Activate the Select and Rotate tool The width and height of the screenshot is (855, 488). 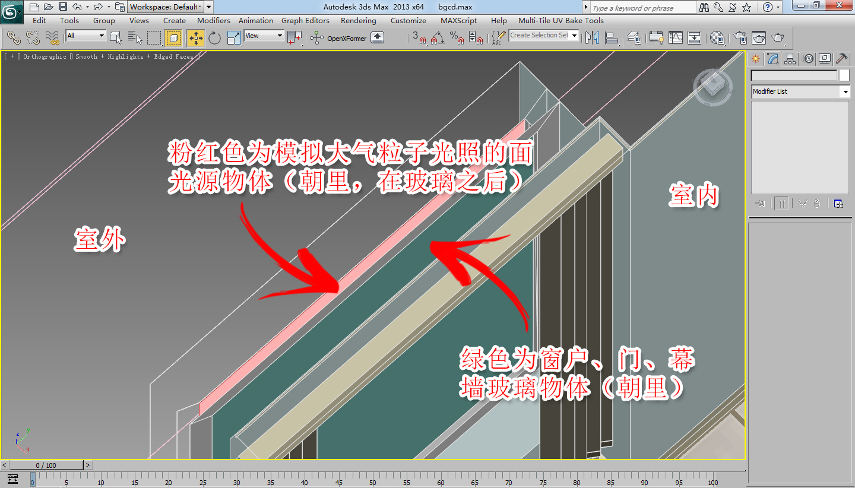pos(213,37)
